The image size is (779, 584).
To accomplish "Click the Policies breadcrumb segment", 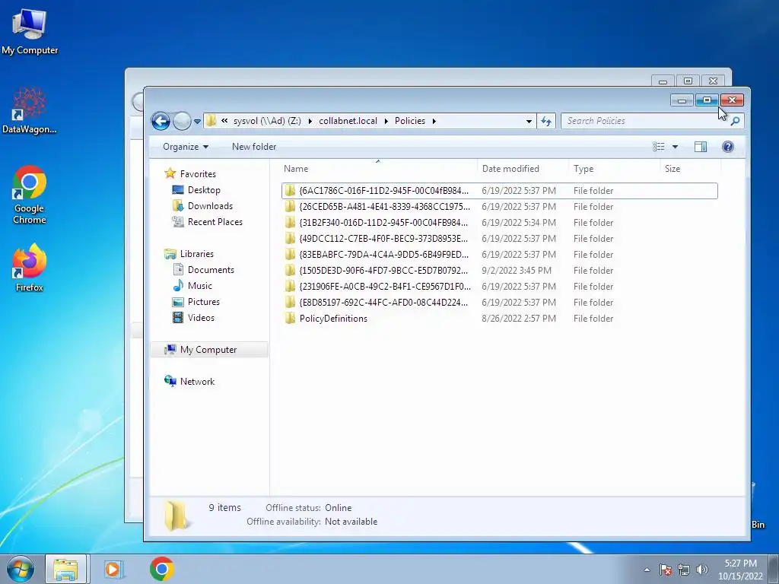I will (x=410, y=121).
